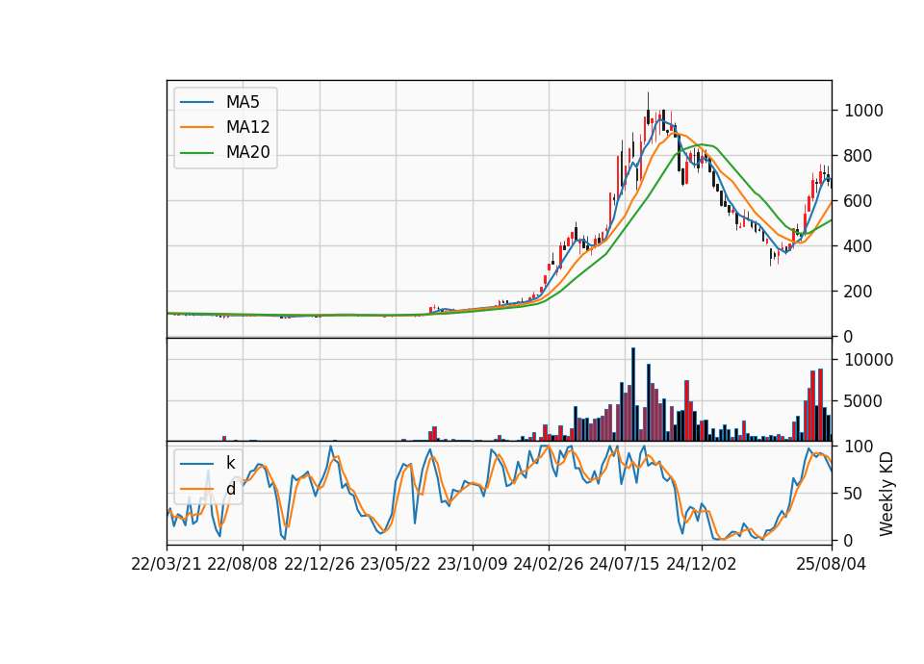Click the k legend label

[x=230, y=463]
